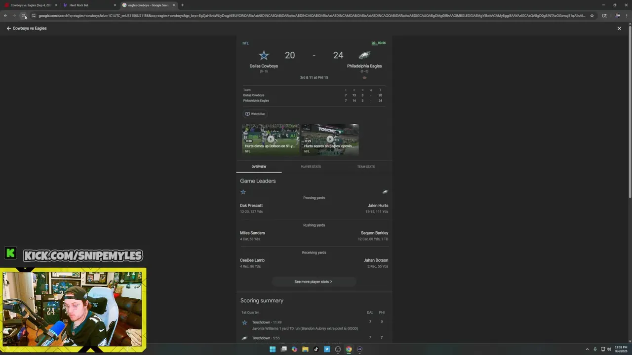Click the Scoring summary heading

[262, 301]
